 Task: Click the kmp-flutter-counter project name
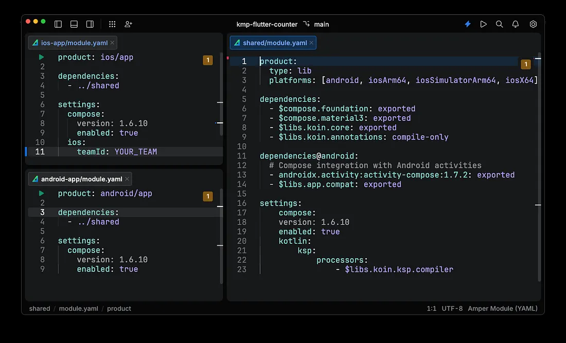point(267,24)
